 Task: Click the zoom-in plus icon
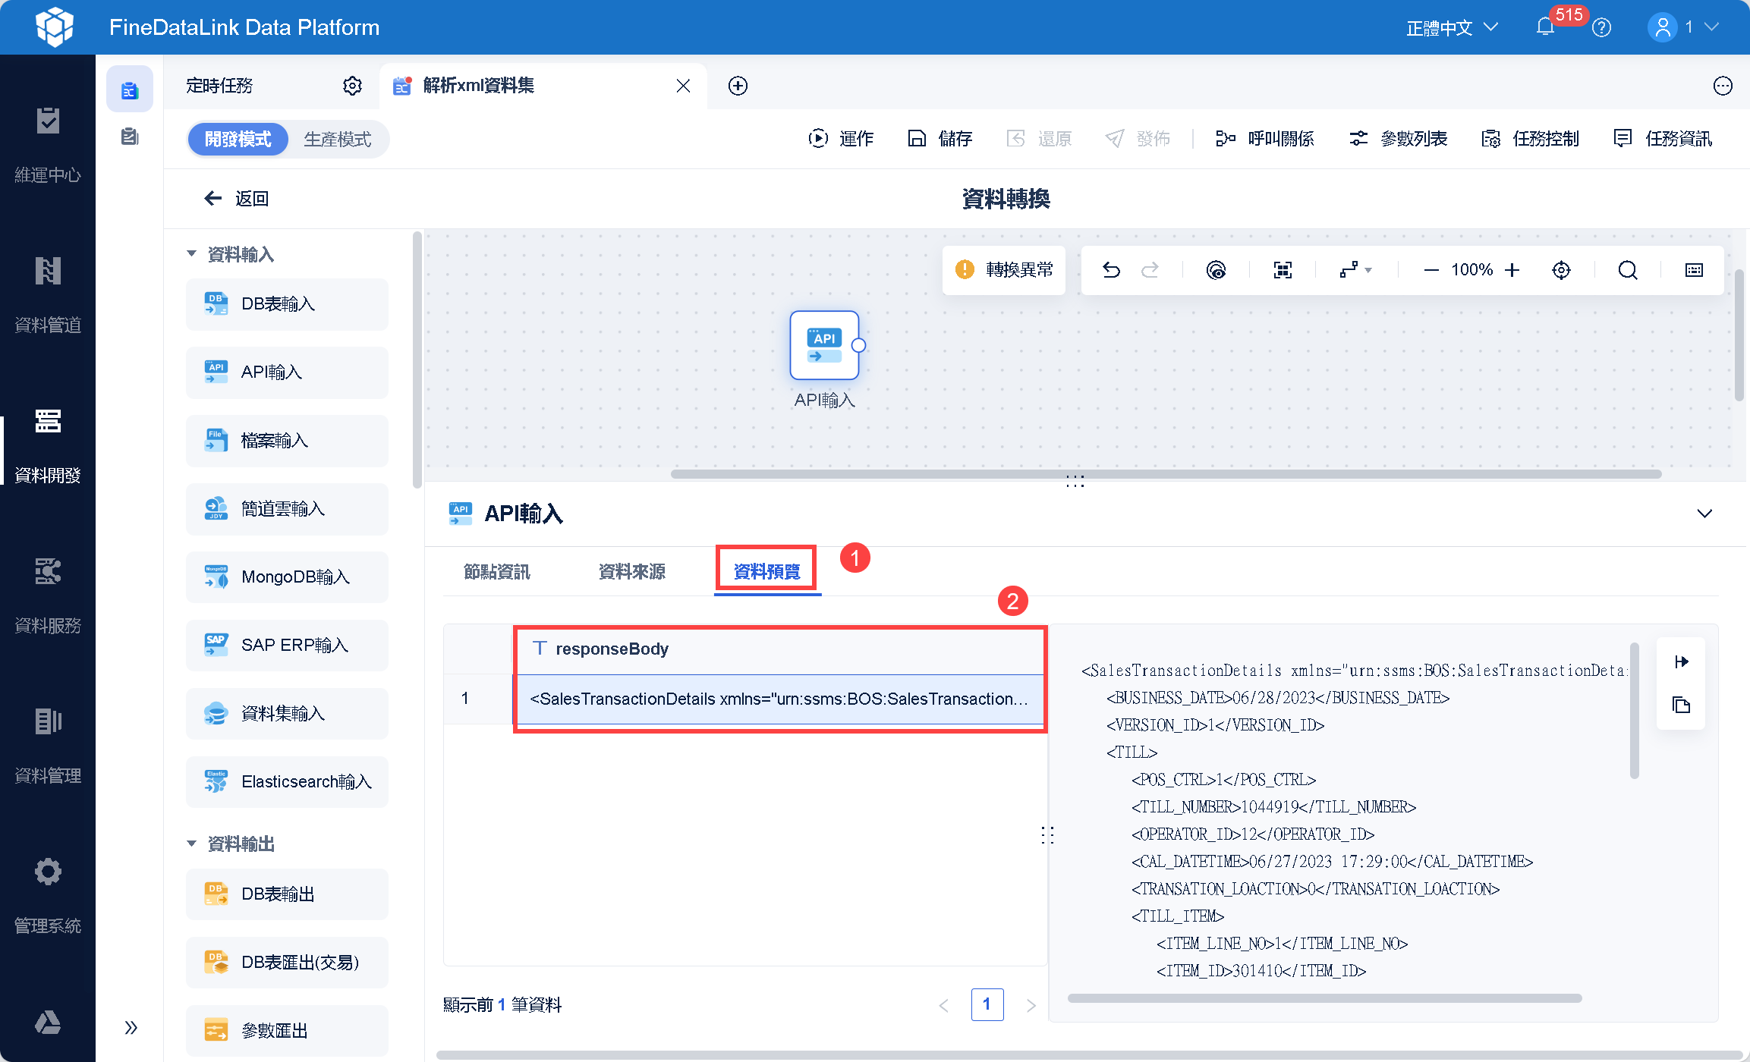(1512, 270)
